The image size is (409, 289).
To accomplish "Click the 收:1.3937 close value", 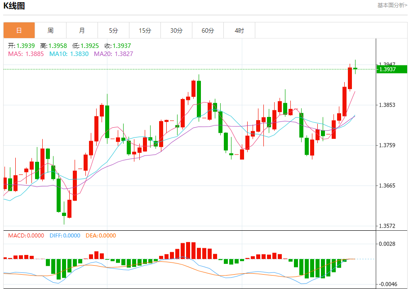I will pos(118,46).
